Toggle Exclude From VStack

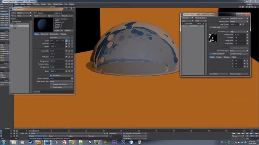(x=61, y=84)
